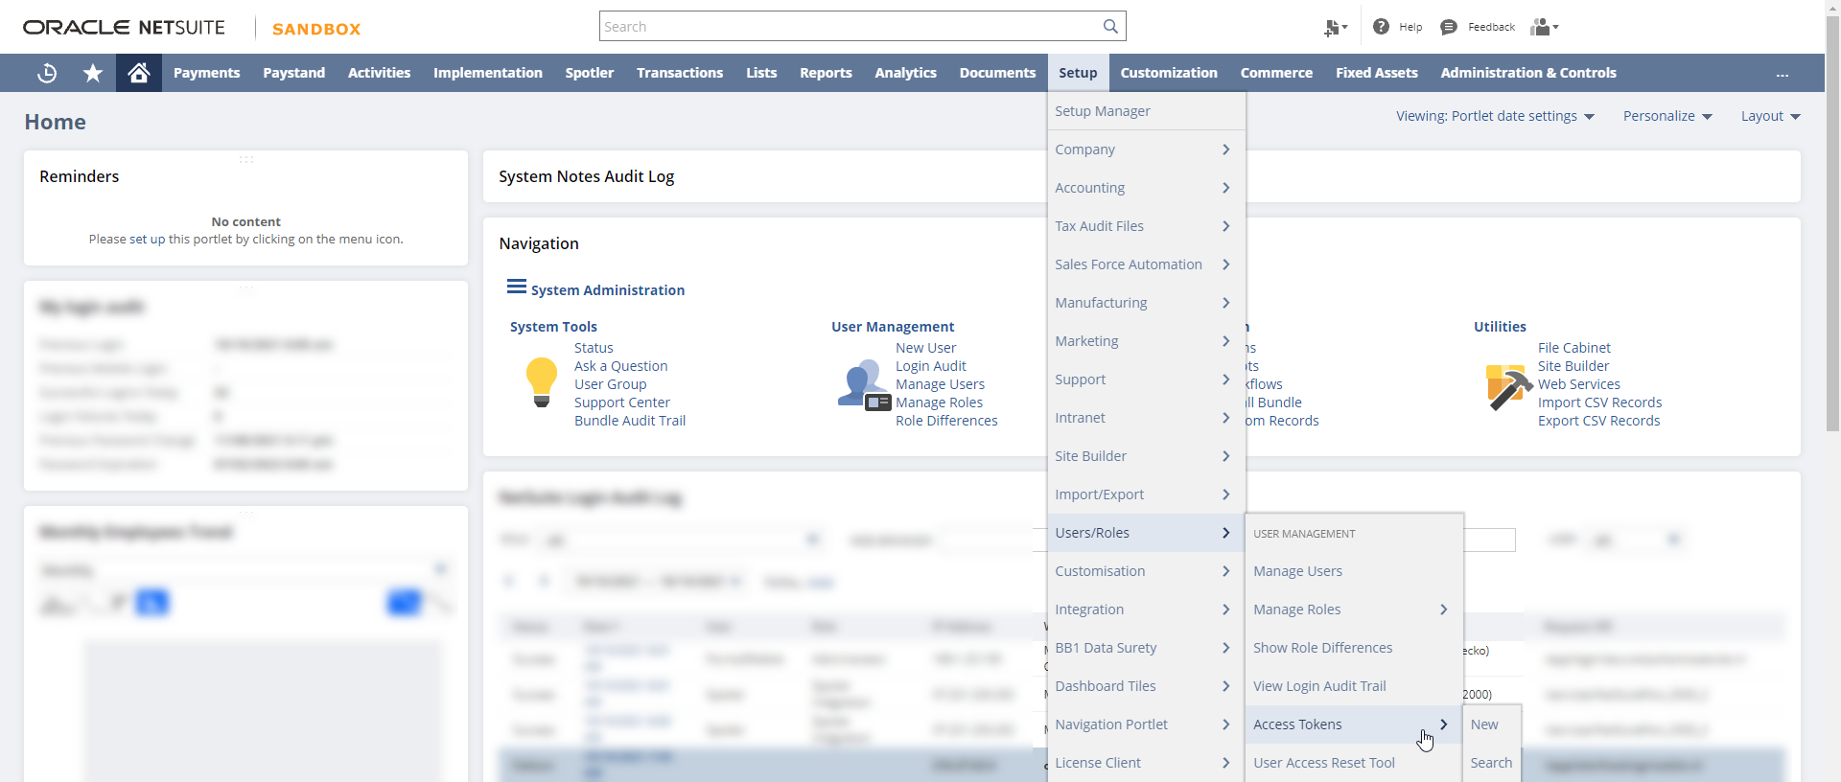1841x782 pixels.
Task: Select Access Tokens menu entry
Action: click(x=1354, y=724)
